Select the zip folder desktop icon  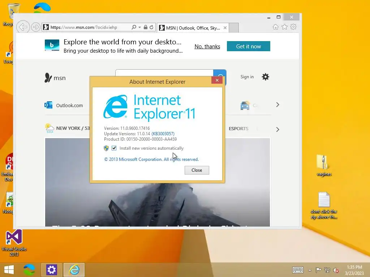324,165
